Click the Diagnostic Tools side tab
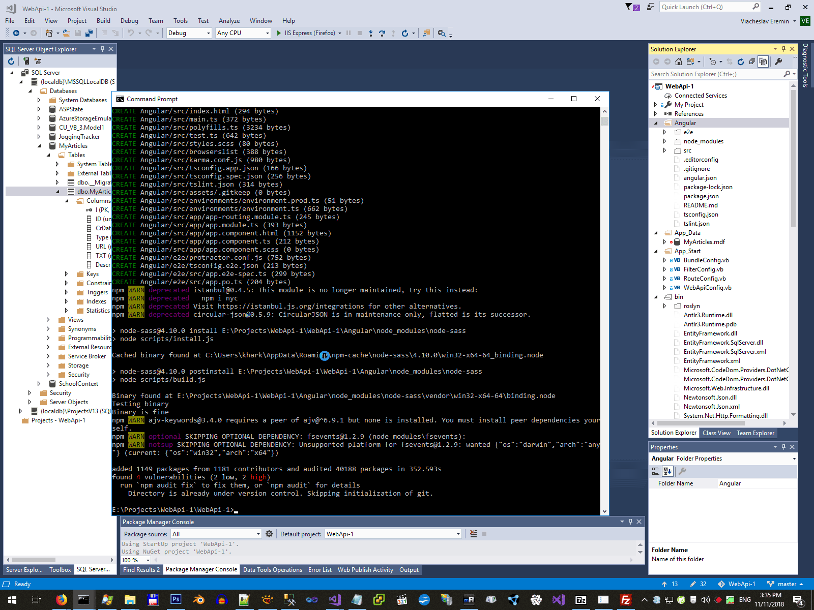The image size is (814, 610). pos(805,66)
